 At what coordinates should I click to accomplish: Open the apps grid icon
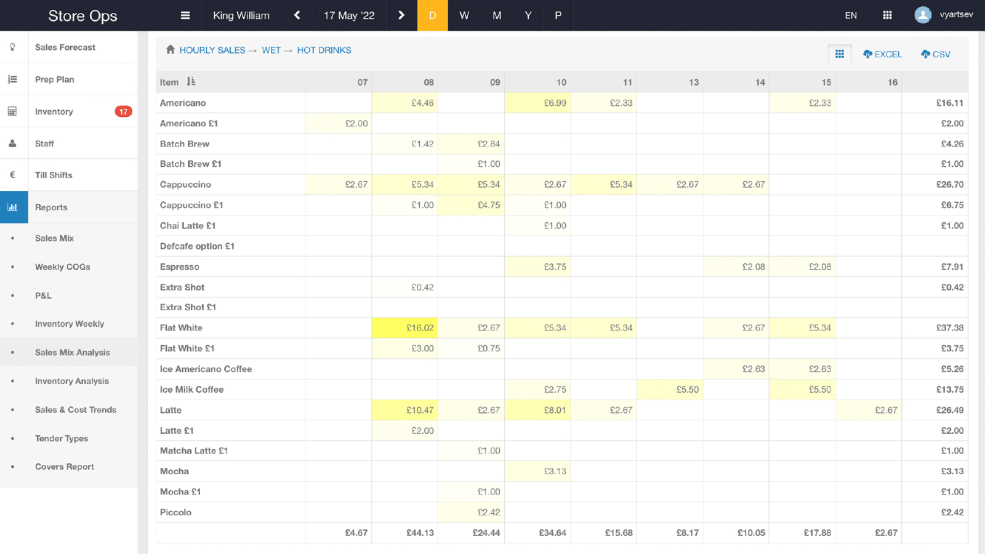tap(887, 15)
